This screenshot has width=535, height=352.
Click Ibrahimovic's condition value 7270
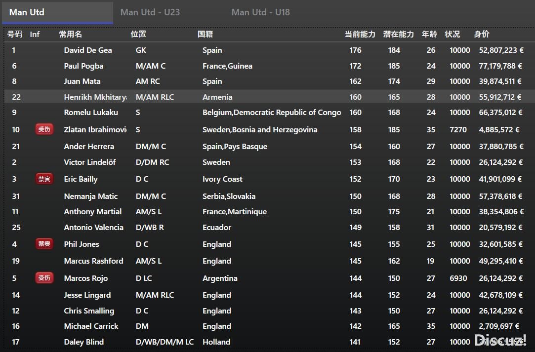click(458, 130)
